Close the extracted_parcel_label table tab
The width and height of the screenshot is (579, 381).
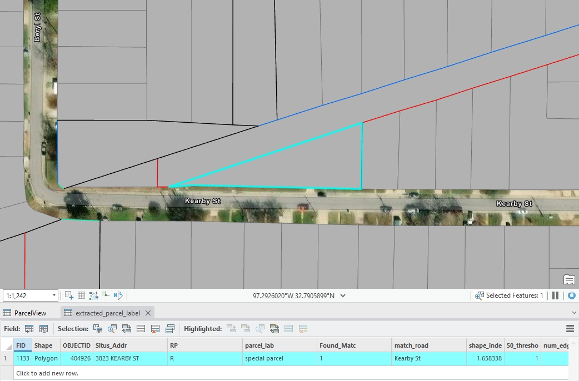click(148, 313)
